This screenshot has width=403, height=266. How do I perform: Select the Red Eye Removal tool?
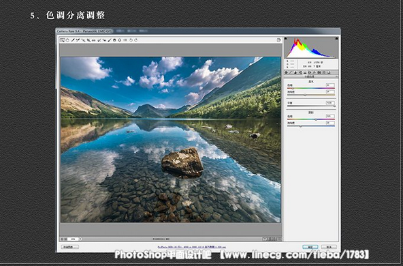coord(104,40)
